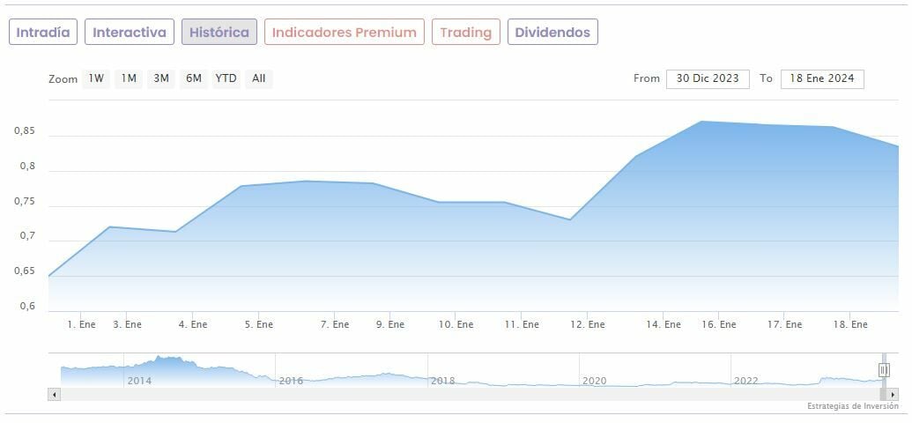This screenshot has height=423, width=912.
Task: Set zoom range to 1W
Action: 96,78
